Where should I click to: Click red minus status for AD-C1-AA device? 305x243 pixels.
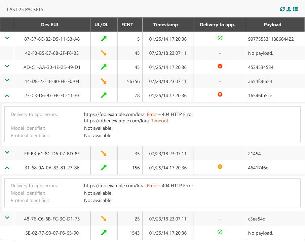click(220, 67)
